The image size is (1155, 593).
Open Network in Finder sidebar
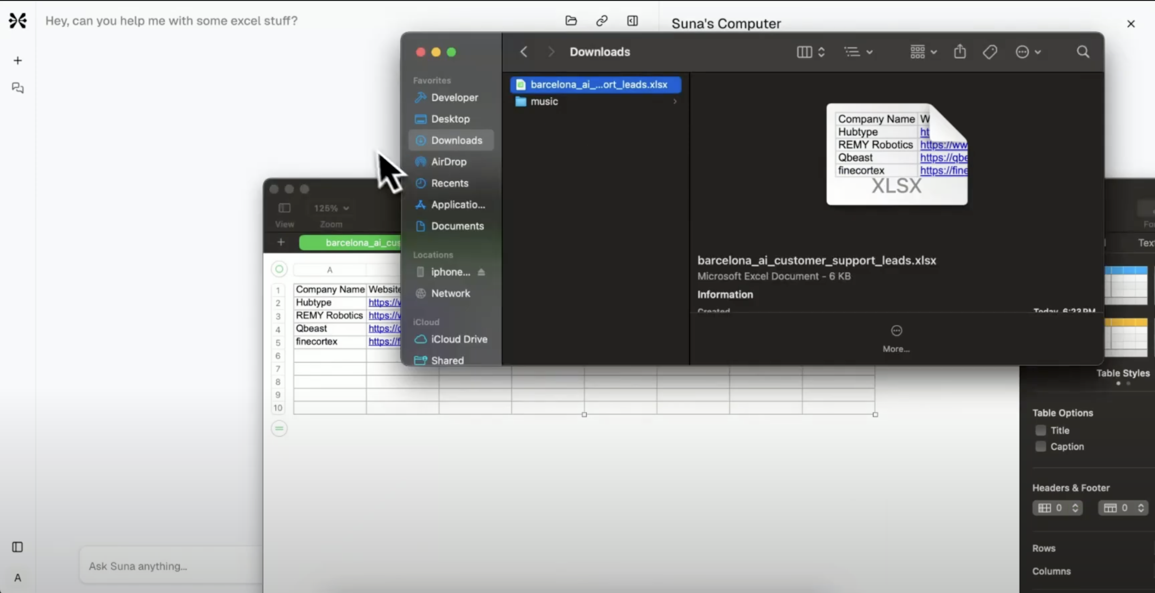coord(451,293)
